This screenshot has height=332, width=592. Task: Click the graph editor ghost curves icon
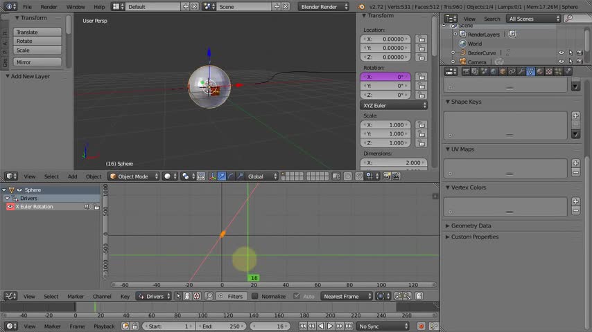pyautogui.click(x=419, y=296)
